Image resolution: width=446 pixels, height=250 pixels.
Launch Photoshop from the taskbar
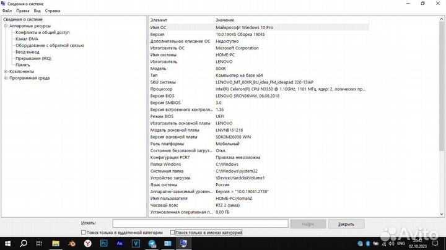104,243
